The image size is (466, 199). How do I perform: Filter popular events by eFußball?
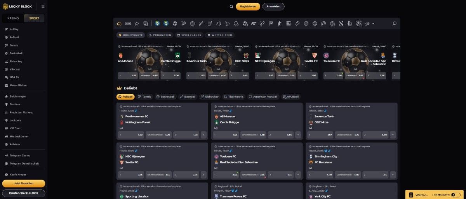click(x=291, y=96)
